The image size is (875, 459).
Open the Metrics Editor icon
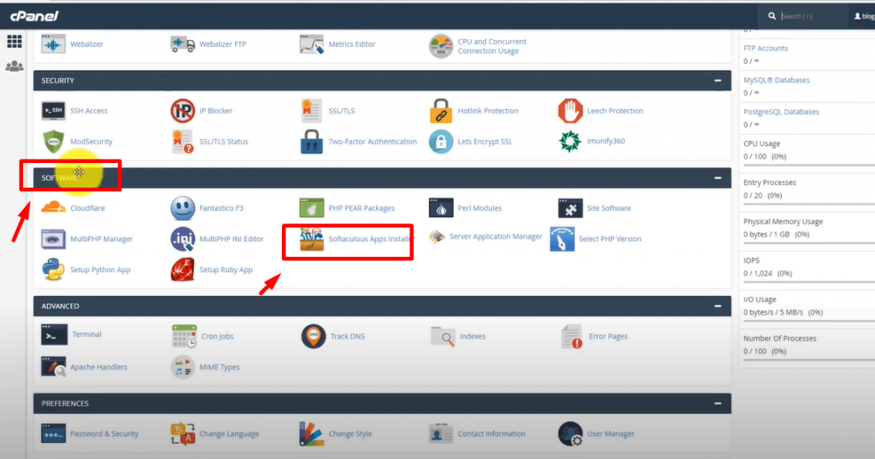[x=311, y=44]
